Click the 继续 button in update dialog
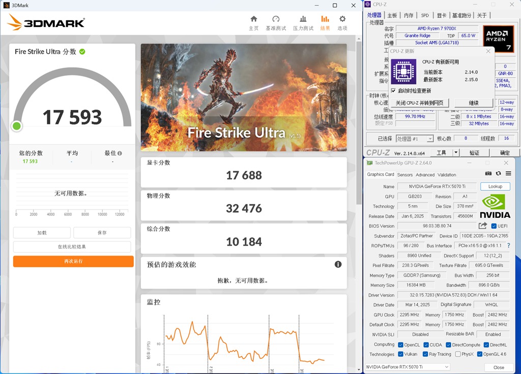Viewport: 521px width, 374px height. [474, 103]
